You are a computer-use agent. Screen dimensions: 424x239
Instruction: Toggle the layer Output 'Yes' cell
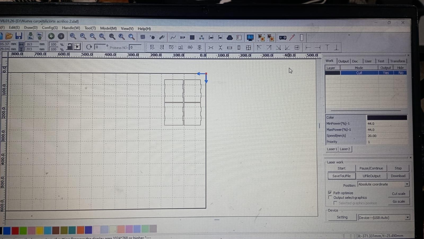click(x=386, y=73)
